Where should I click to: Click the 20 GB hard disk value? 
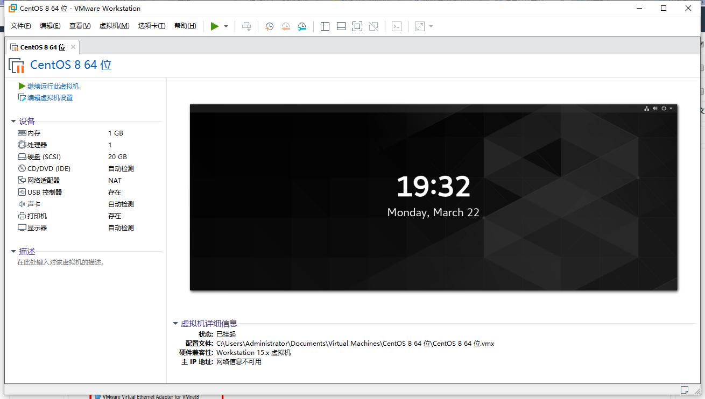pos(117,157)
